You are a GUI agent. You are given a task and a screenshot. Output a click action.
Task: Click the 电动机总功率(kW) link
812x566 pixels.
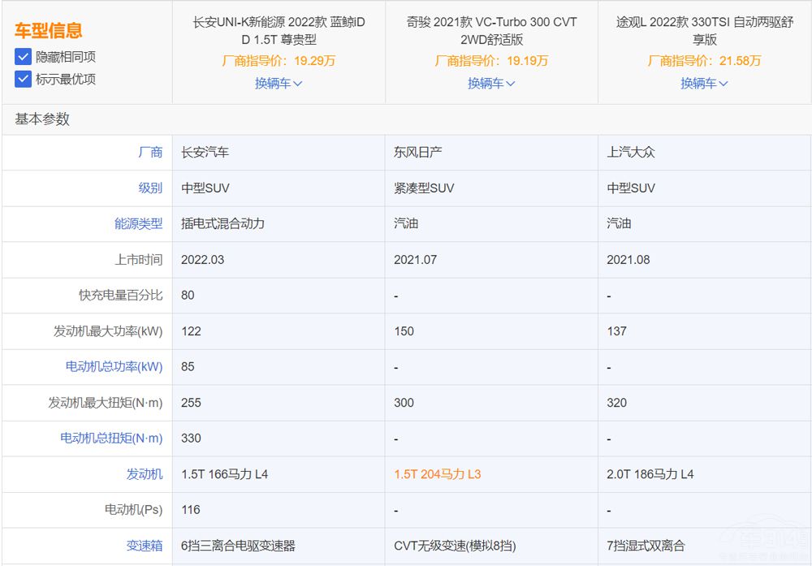pos(114,366)
